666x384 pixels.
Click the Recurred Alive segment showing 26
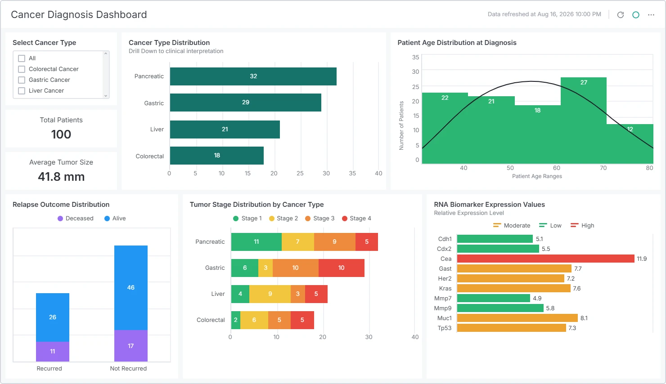pyautogui.click(x=53, y=317)
